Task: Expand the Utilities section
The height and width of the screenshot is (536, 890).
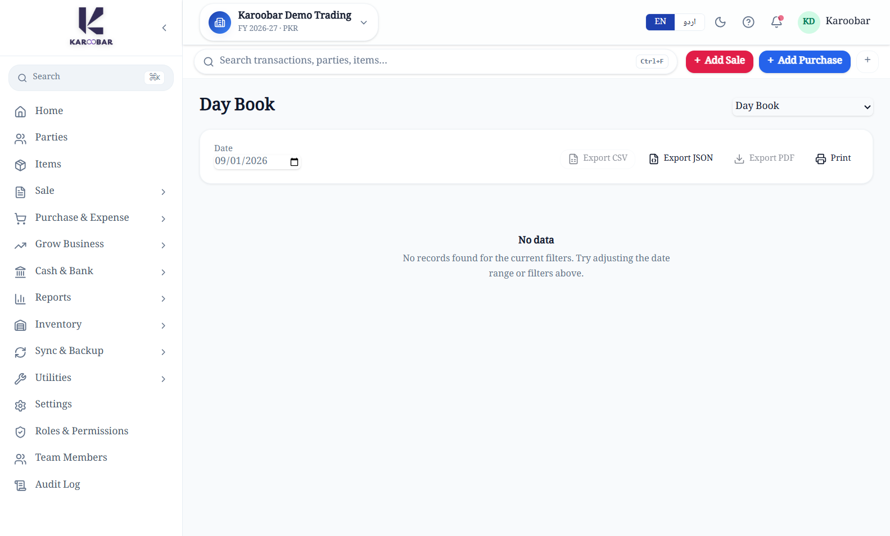Action: [91, 378]
